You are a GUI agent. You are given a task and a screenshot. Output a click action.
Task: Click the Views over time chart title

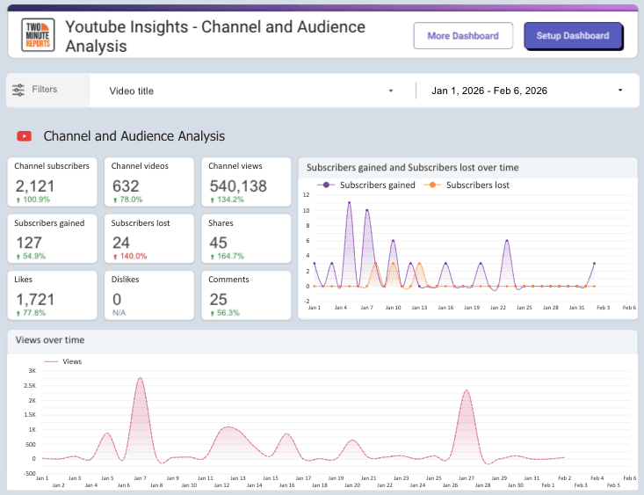[x=50, y=340]
